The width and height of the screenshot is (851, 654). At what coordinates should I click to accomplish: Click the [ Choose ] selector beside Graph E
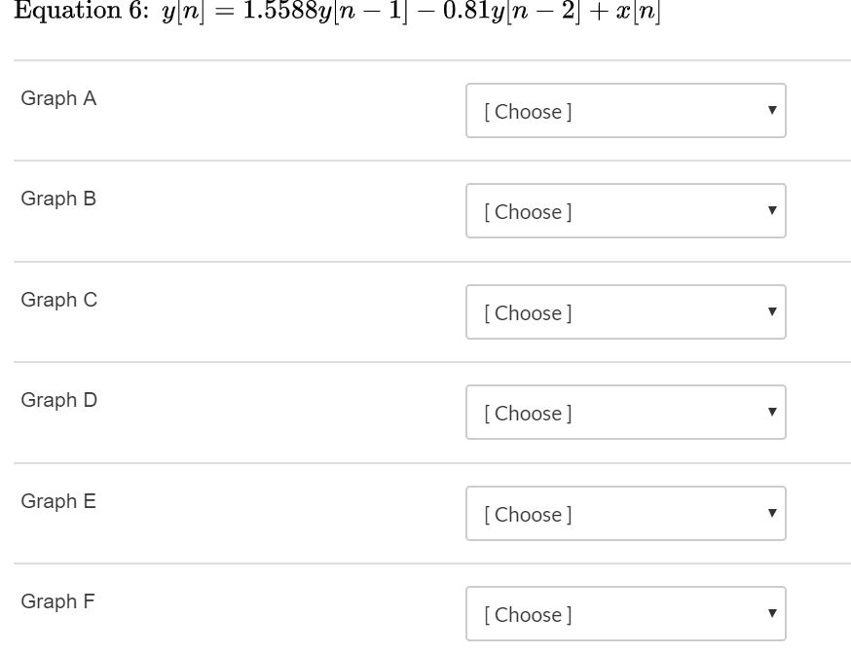626,514
